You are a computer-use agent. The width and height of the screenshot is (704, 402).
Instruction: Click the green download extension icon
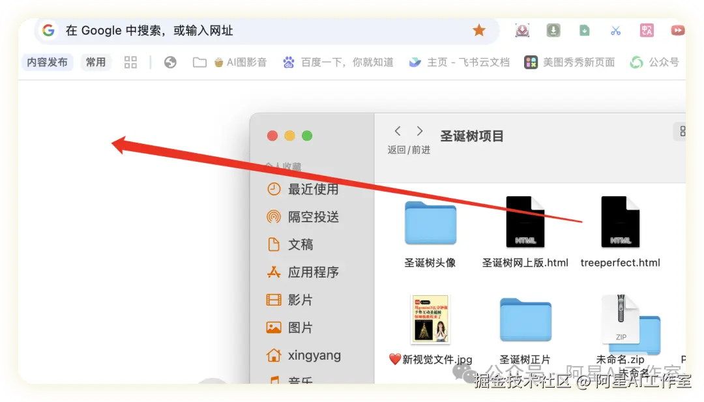click(x=584, y=30)
